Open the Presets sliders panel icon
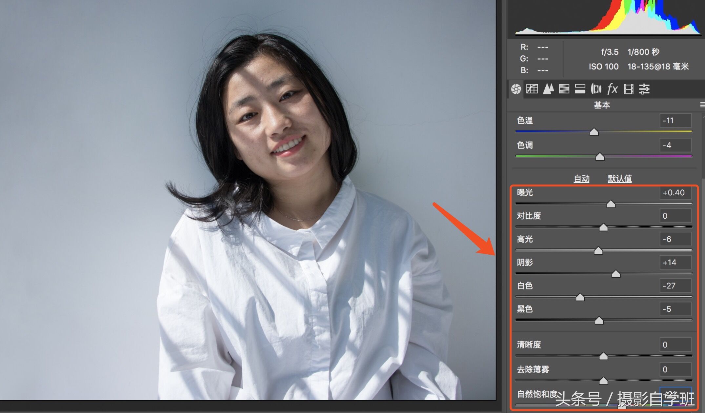 point(644,89)
